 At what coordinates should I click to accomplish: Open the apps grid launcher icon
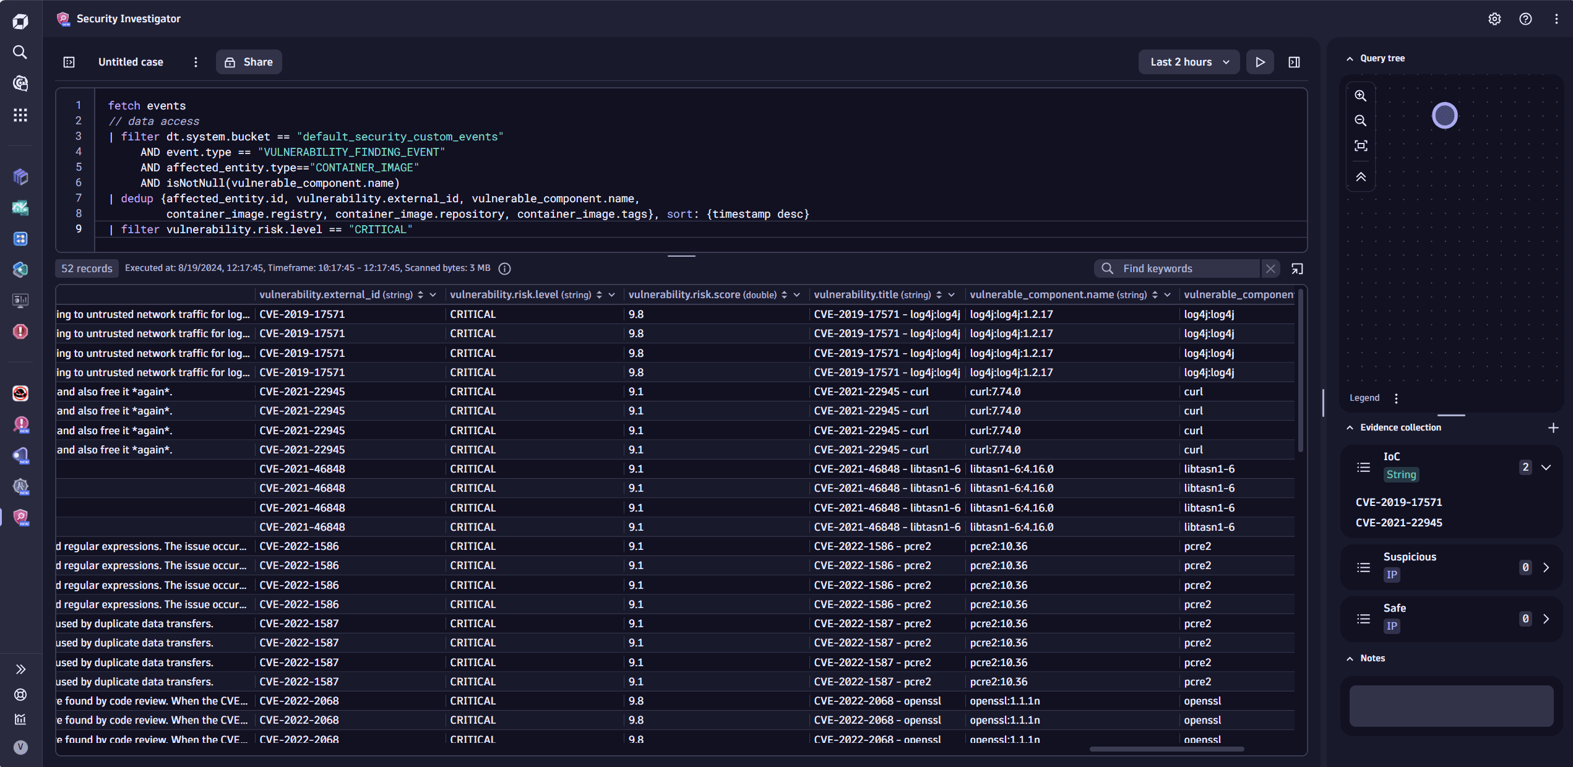(x=20, y=114)
